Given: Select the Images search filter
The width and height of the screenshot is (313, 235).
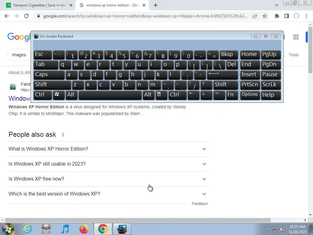Looking at the screenshot, I should tap(19, 55).
